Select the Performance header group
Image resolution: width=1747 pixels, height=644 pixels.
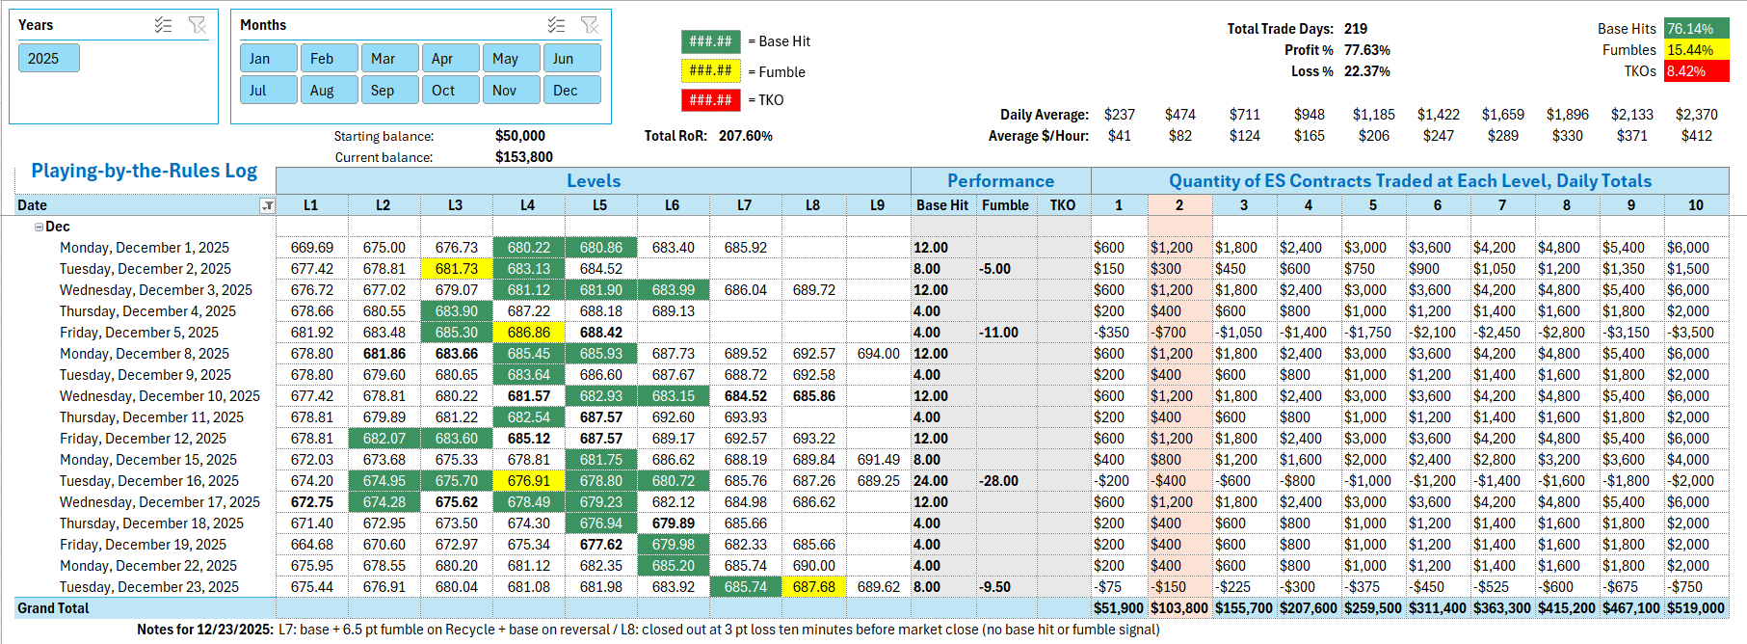point(999,181)
